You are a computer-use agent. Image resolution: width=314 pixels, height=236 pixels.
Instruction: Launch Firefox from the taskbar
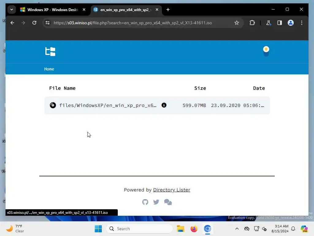(x=194, y=229)
